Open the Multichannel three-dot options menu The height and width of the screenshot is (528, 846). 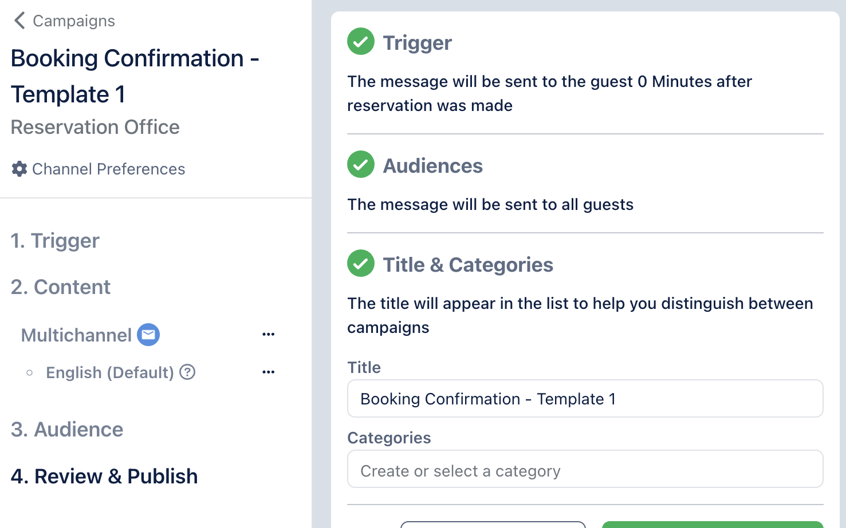[268, 334]
